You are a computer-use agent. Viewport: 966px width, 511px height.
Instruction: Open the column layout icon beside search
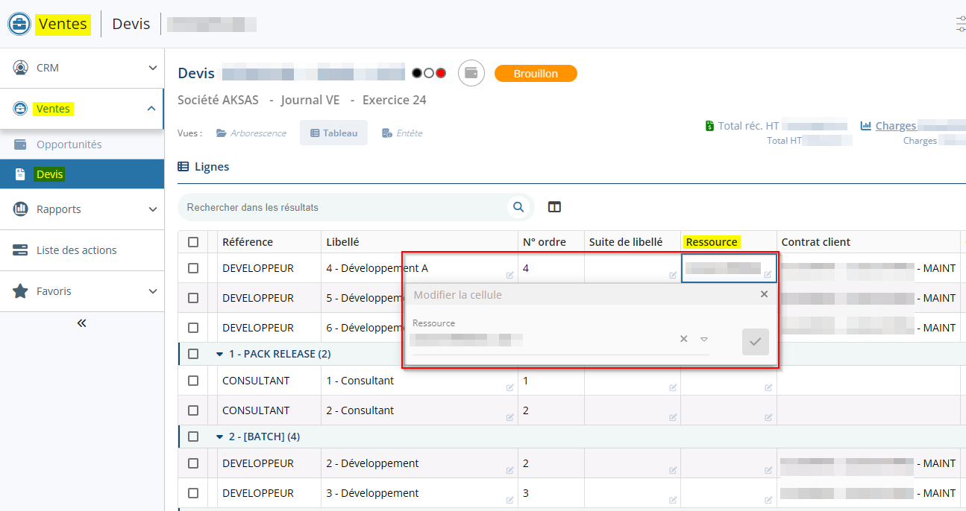(x=554, y=207)
